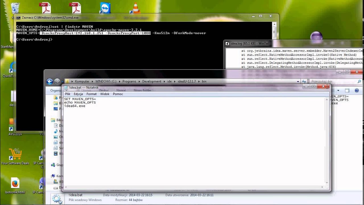Navigate to Komputer in breadcrumb
The height and width of the screenshot is (205, 364).
coord(82,81)
